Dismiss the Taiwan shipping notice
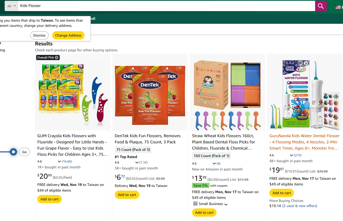 coord(39,35)
